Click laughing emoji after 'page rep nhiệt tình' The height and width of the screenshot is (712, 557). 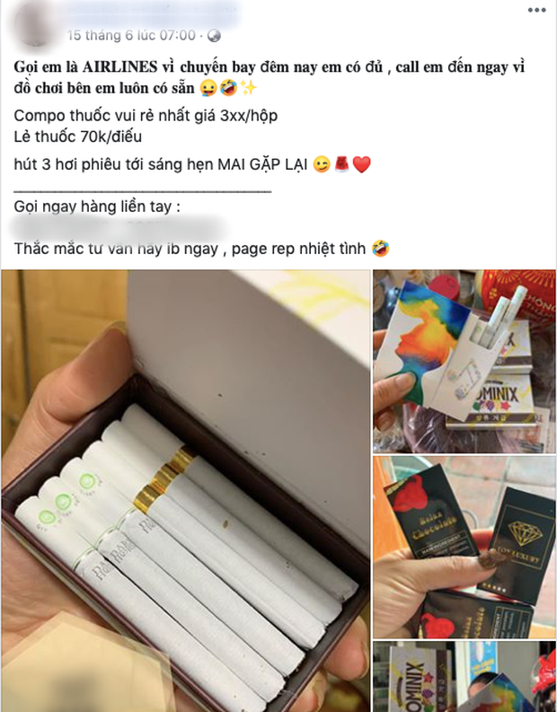pos(380,249)
